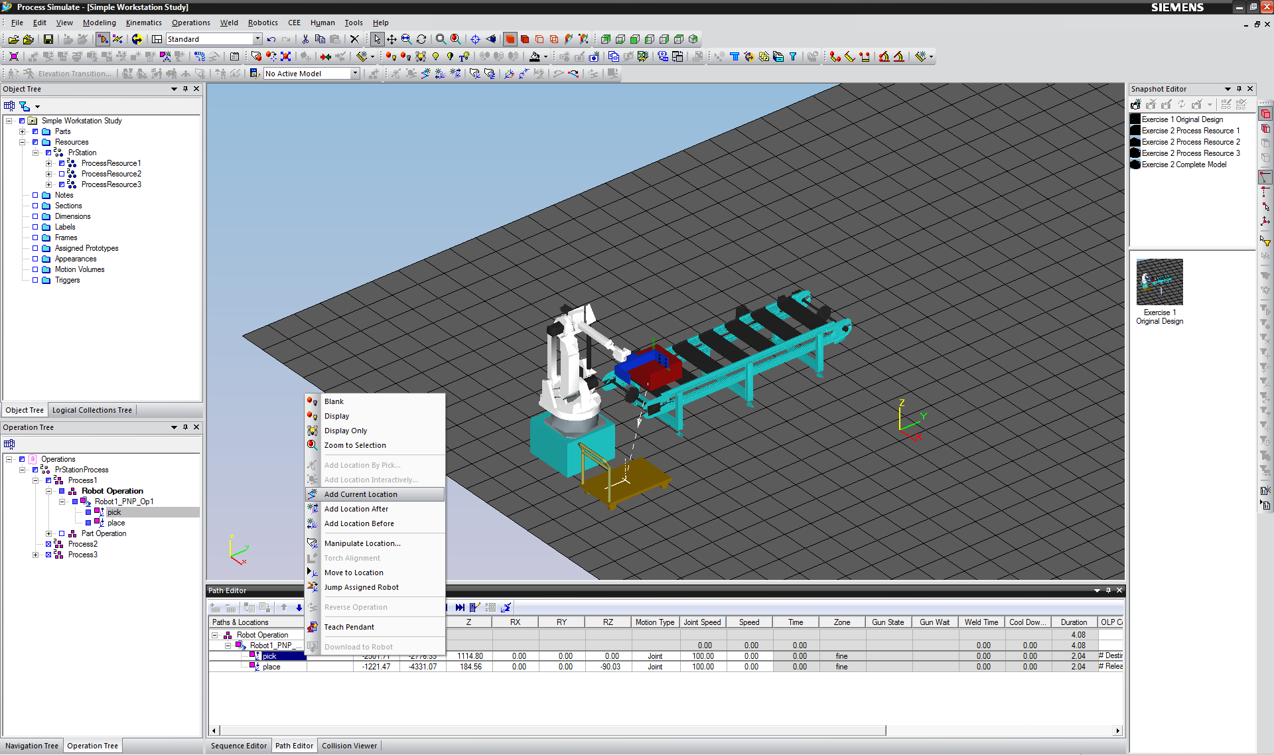Switch to Logical Collections Tree tab

(x=92, y=410)
